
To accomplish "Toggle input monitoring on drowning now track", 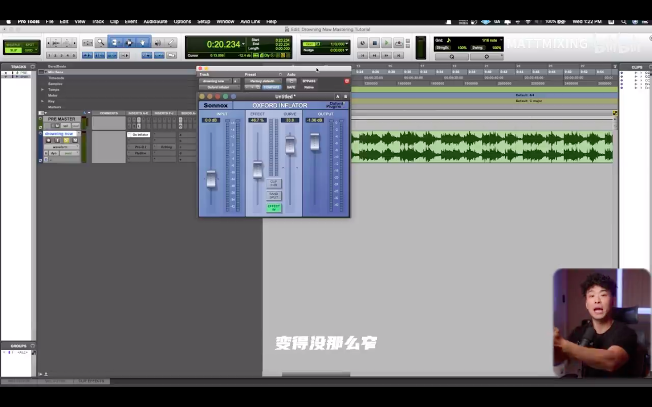I will [x=57, y=140].
